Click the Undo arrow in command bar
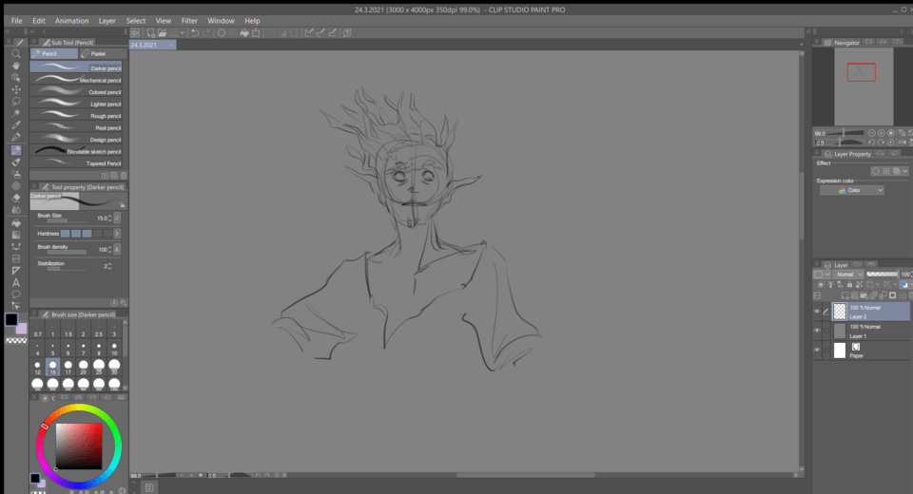Image resolution: width=913 pixels, height=494 pixels. pyautogui.click(x=194, y=33)
